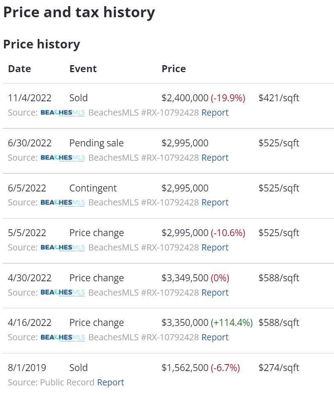Click BeachesMLS logo in 5/5/2022 row

63,248
